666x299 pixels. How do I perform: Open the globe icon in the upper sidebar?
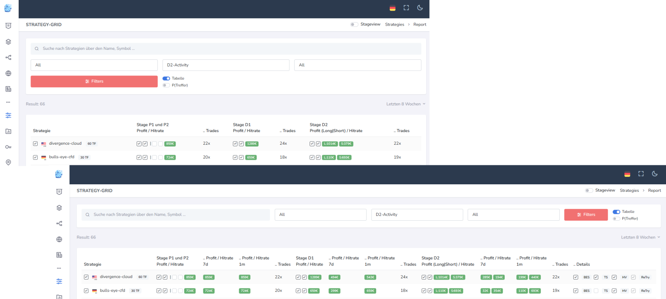point(8,73)
